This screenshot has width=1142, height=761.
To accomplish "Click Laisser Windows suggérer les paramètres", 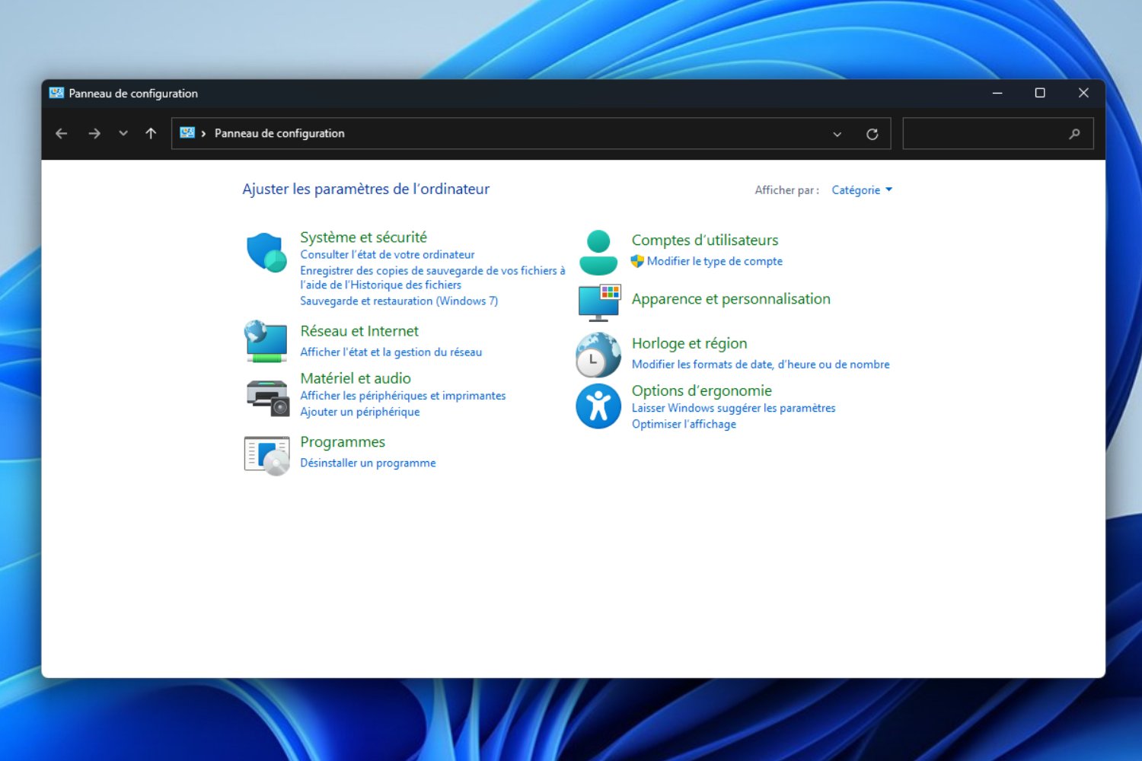I will pyautogui.click(x=733, y=408).
